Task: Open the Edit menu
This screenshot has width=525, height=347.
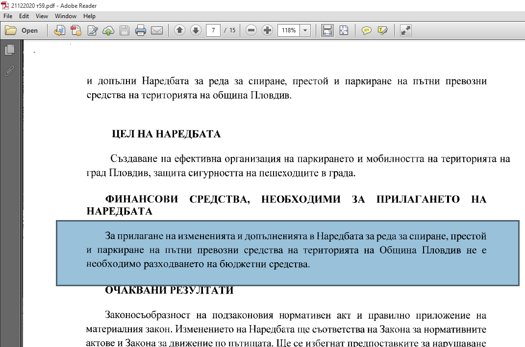Action: pos(24,16)
